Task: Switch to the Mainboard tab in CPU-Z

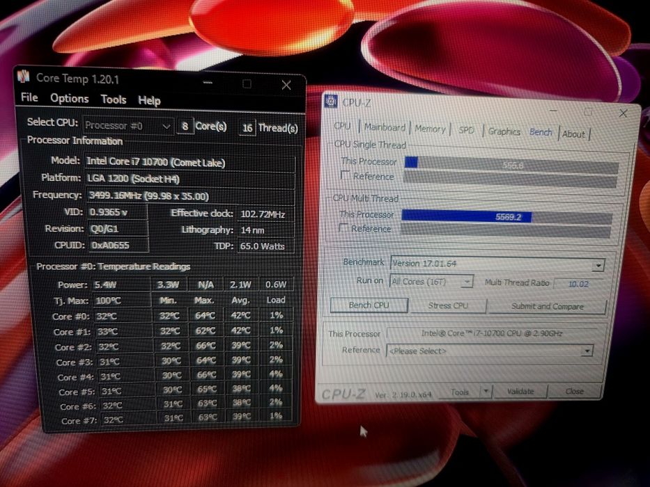Action: click(x=385, y=127)
